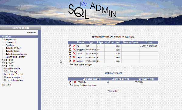Edit the 'width' column with pencil icon
The image size is (182, 110).
coord(70,53)
